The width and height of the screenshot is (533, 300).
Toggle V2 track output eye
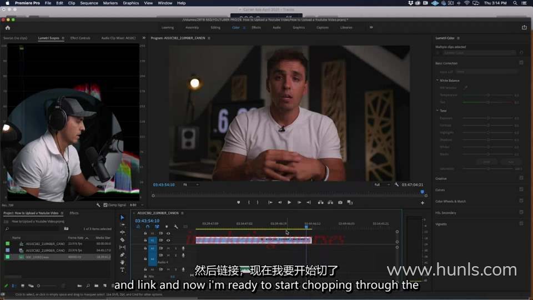pyautogui.click(x=168, y=233)
